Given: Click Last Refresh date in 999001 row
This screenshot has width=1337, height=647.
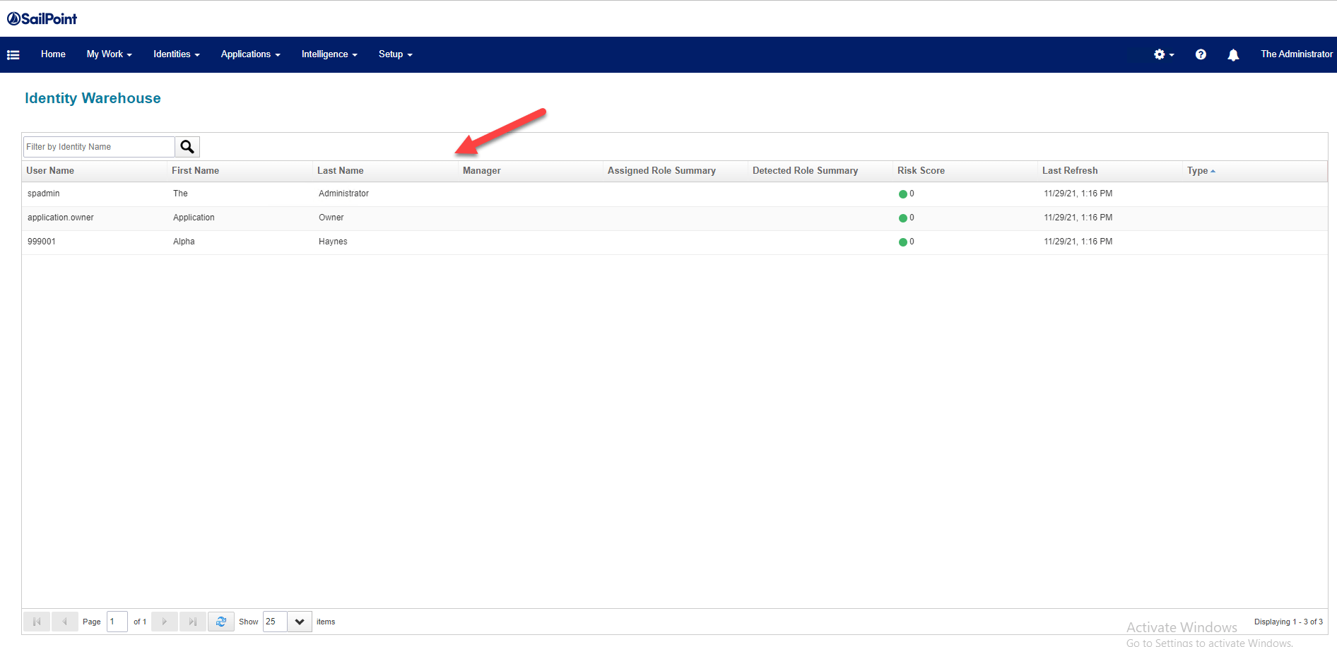Looking at the screenshot, I should [x=1078, y=242].
